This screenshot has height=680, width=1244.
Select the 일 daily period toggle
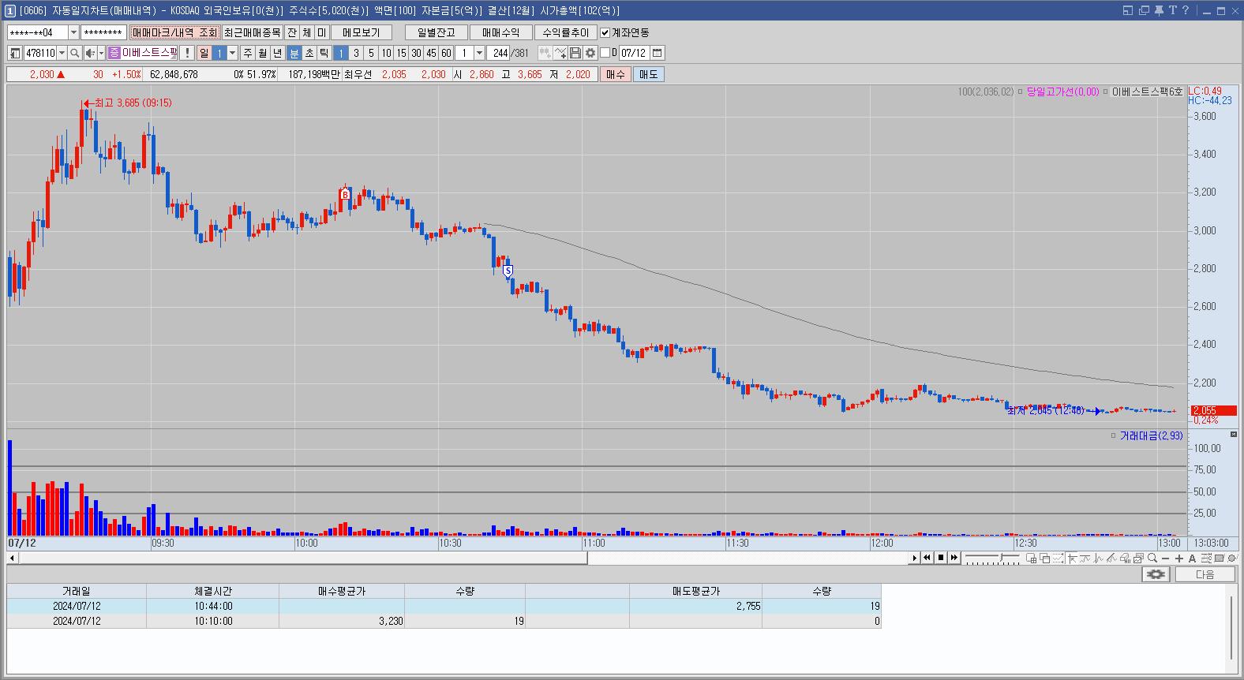click(204, 53)
